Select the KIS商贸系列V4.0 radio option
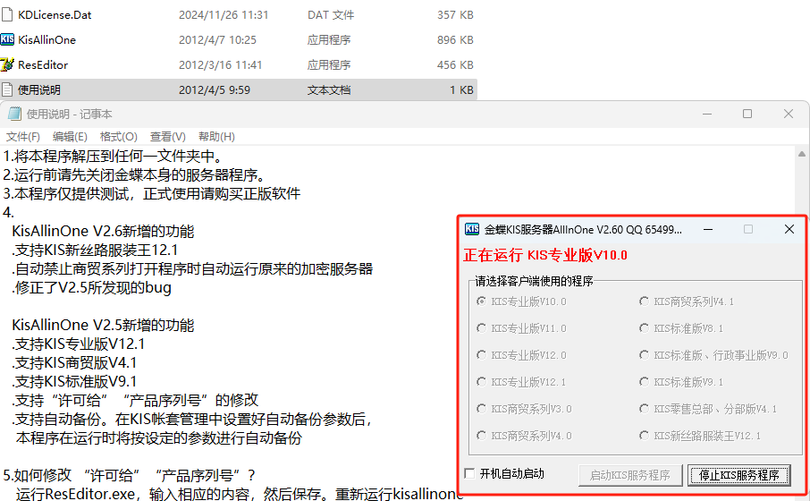The height and width of the screenshot is (501, 810). (482, 436)
